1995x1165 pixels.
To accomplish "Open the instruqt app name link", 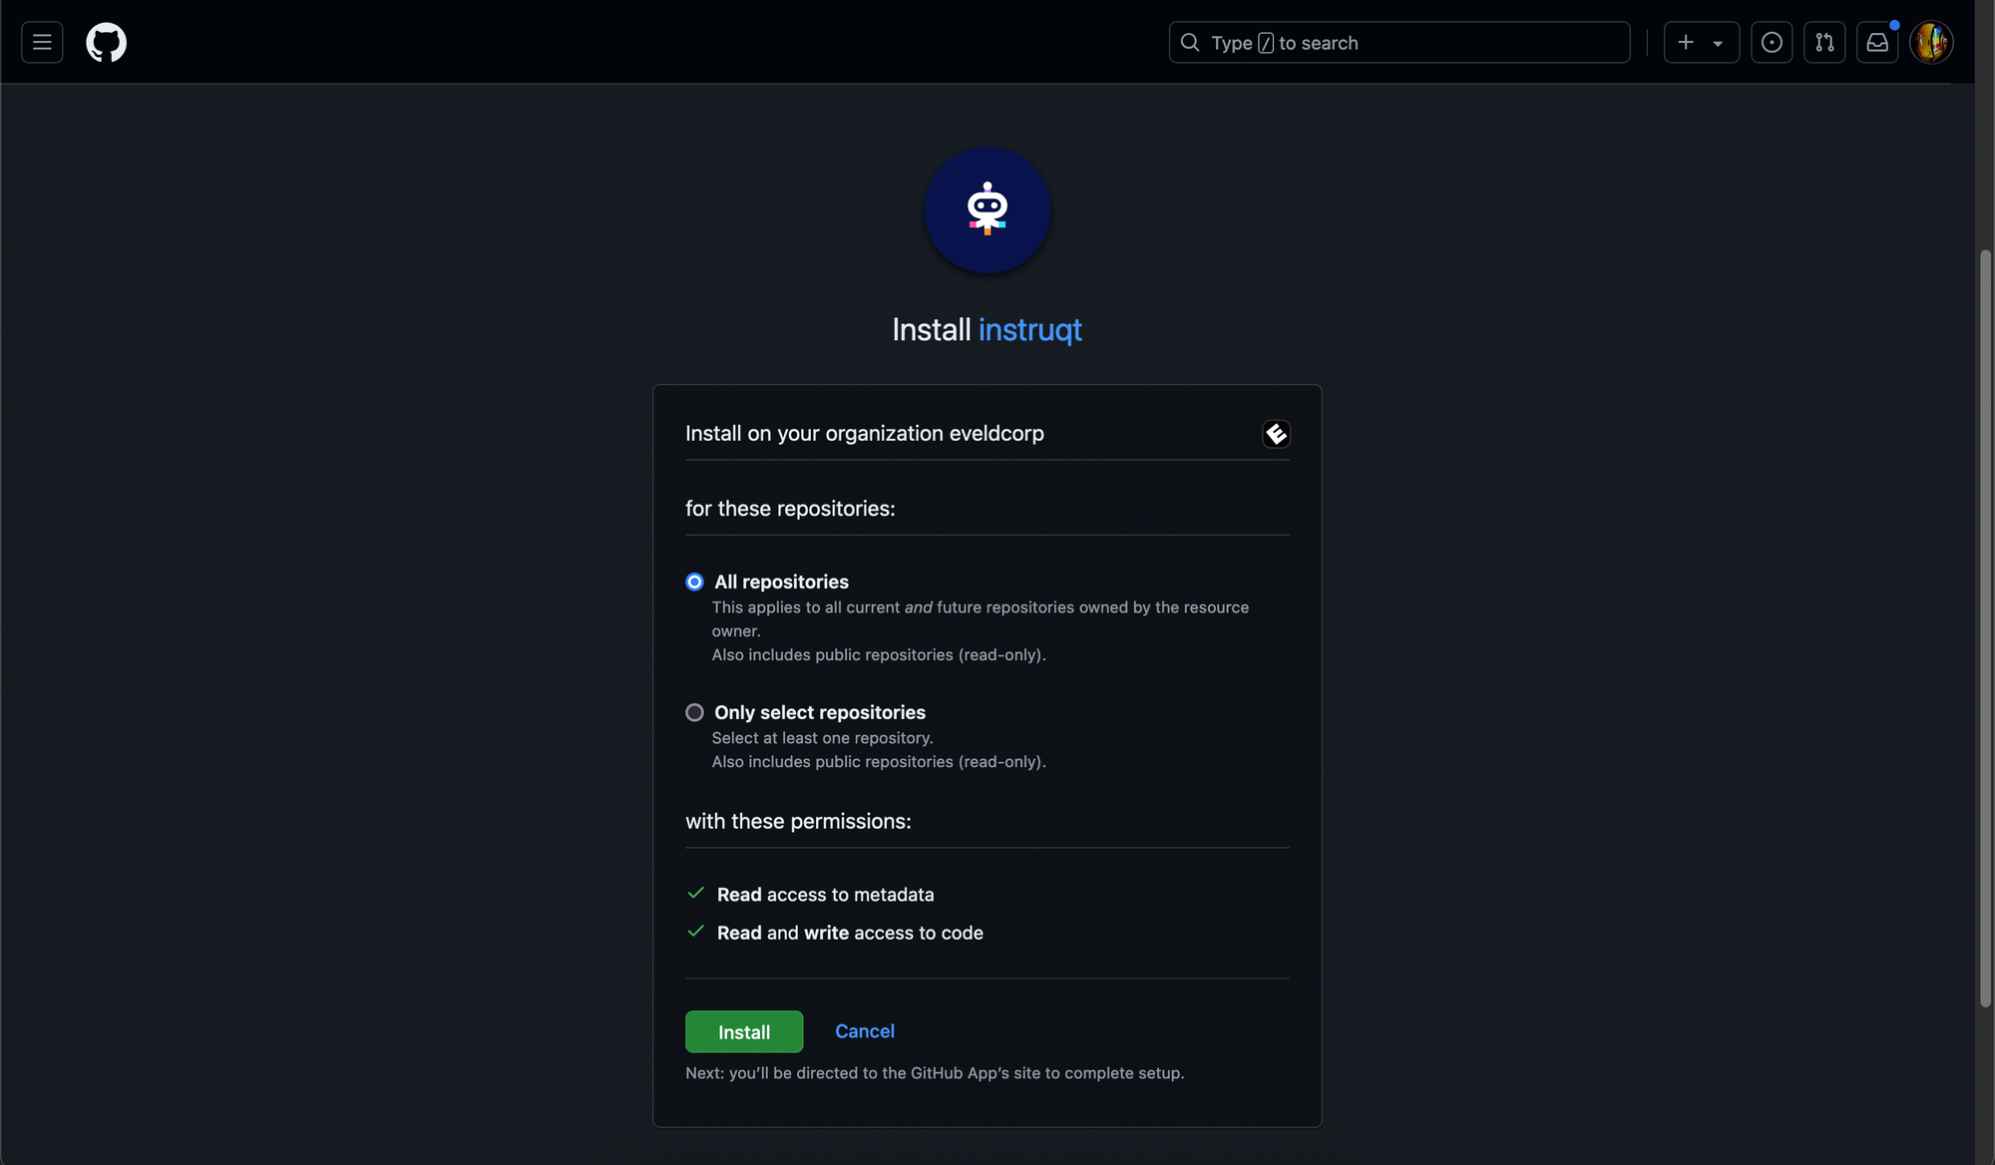I will pyautogui.click(x=1029, y=330).
